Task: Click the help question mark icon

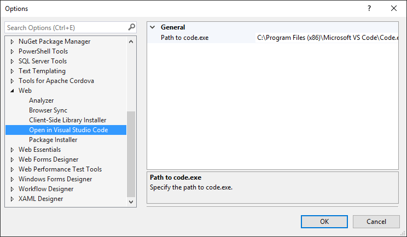Action: tap(369, 9)
